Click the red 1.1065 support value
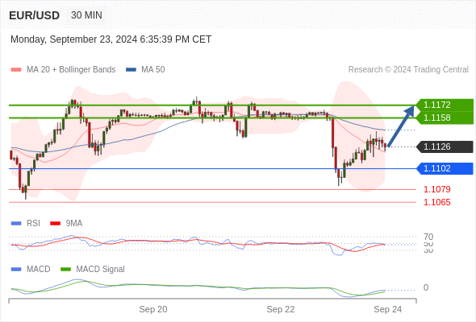Image resolution: width=476 pixels, height=322 pixels. pyautogui.click(x=436, y=202)
